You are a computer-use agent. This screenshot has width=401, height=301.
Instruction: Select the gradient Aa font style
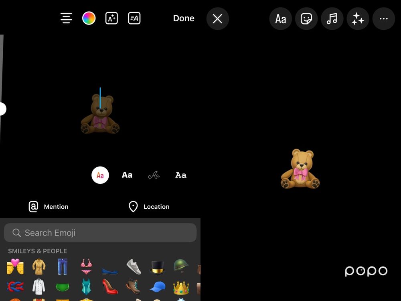coord(100,175)
